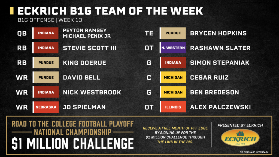Click the Nebraska red team badge
This screenshot has width=279, height=157.
pyautogui.click(x=46, y=107)
